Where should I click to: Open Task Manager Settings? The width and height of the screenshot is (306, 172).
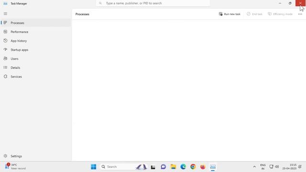36,156
